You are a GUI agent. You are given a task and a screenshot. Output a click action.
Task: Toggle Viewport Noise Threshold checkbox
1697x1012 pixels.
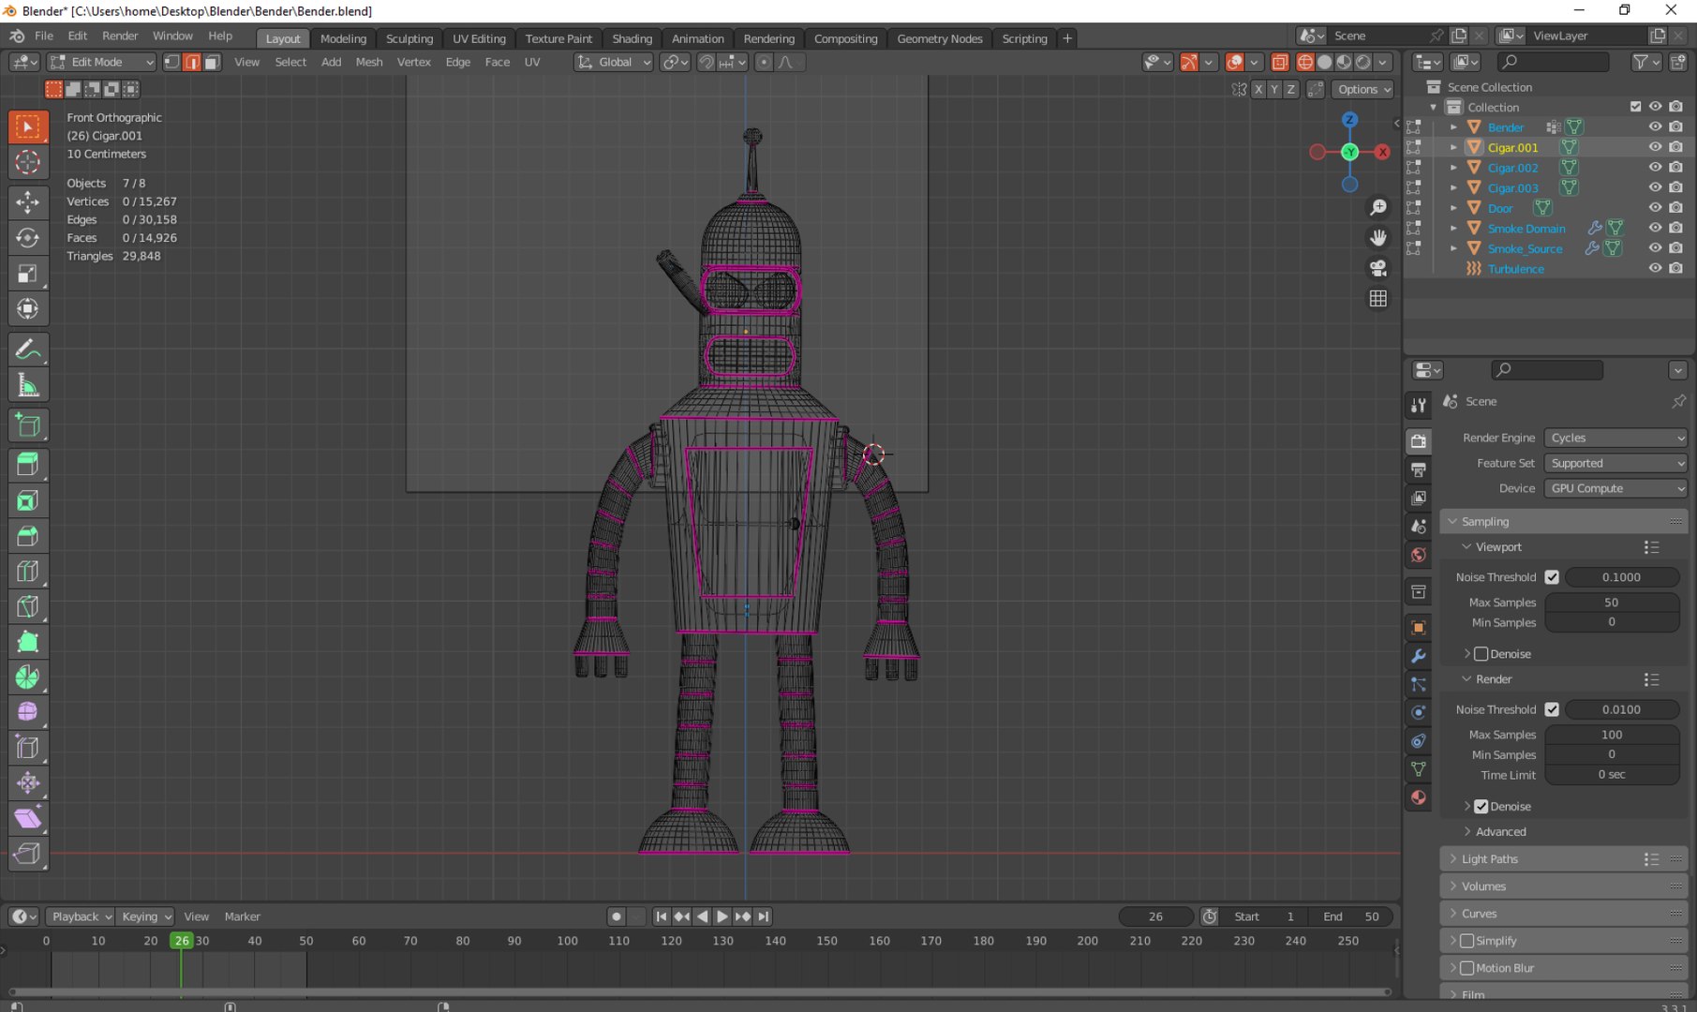[x=1552, y=577]
